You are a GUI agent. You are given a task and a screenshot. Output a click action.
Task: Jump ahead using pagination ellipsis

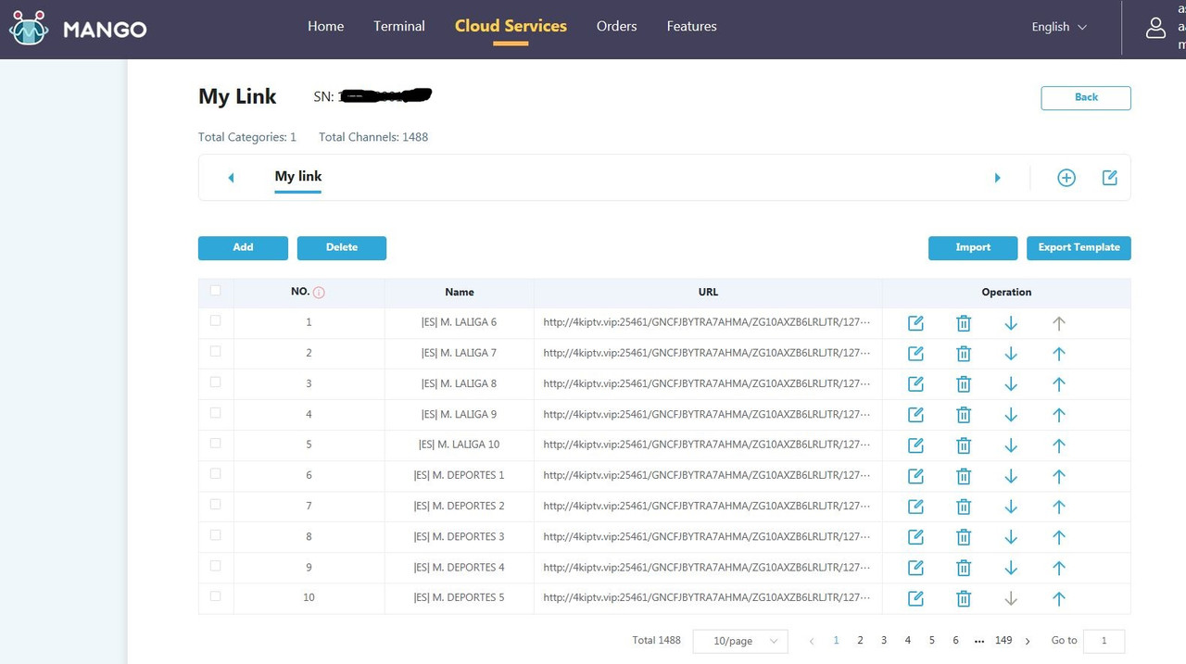point(979,641)
